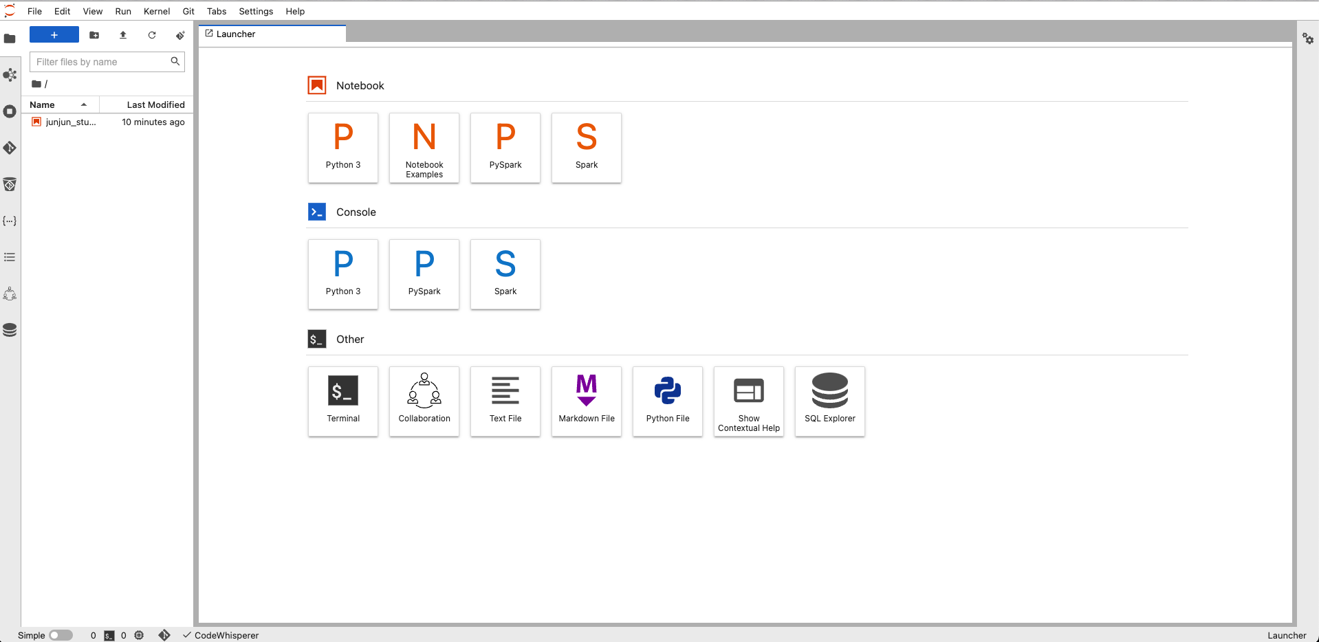Refresh the file list

[x=152, y=35]
